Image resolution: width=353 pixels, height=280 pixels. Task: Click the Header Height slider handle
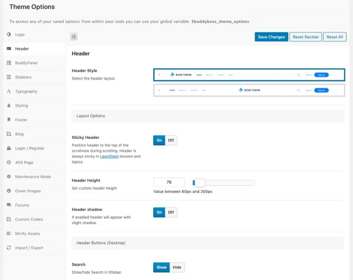pos(200,183)
